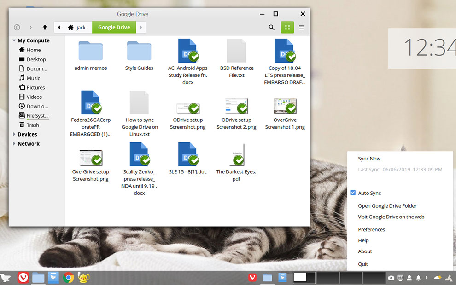Collapse the My Computer sidebar section

pyautogui.click(x=14, y=40)
